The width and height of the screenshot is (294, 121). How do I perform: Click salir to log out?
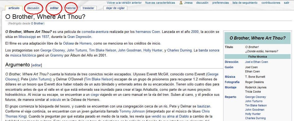point(287,3)
